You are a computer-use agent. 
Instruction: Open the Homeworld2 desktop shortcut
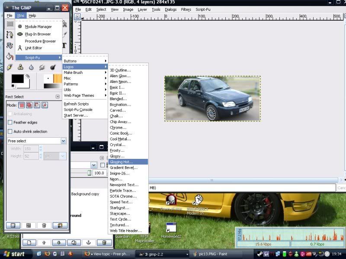pyautogui.click(x=171, y=231)
